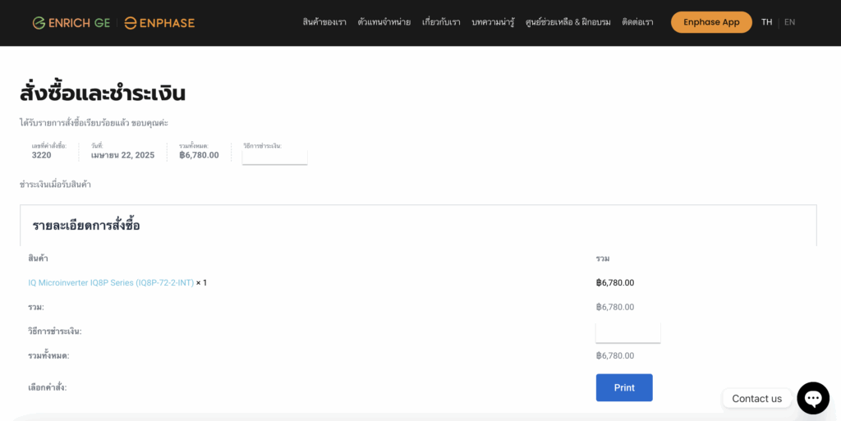
Task: Open the สินค้าของเรา menu
Action: (324, 22)
